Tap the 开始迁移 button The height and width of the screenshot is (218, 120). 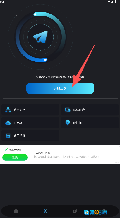pos(60,88)
